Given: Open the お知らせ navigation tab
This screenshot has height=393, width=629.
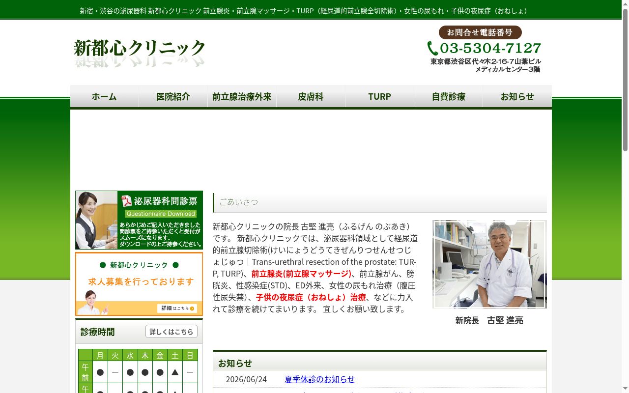Looking at the screenshot, I should pyautogui.click(x=517, y=97).
